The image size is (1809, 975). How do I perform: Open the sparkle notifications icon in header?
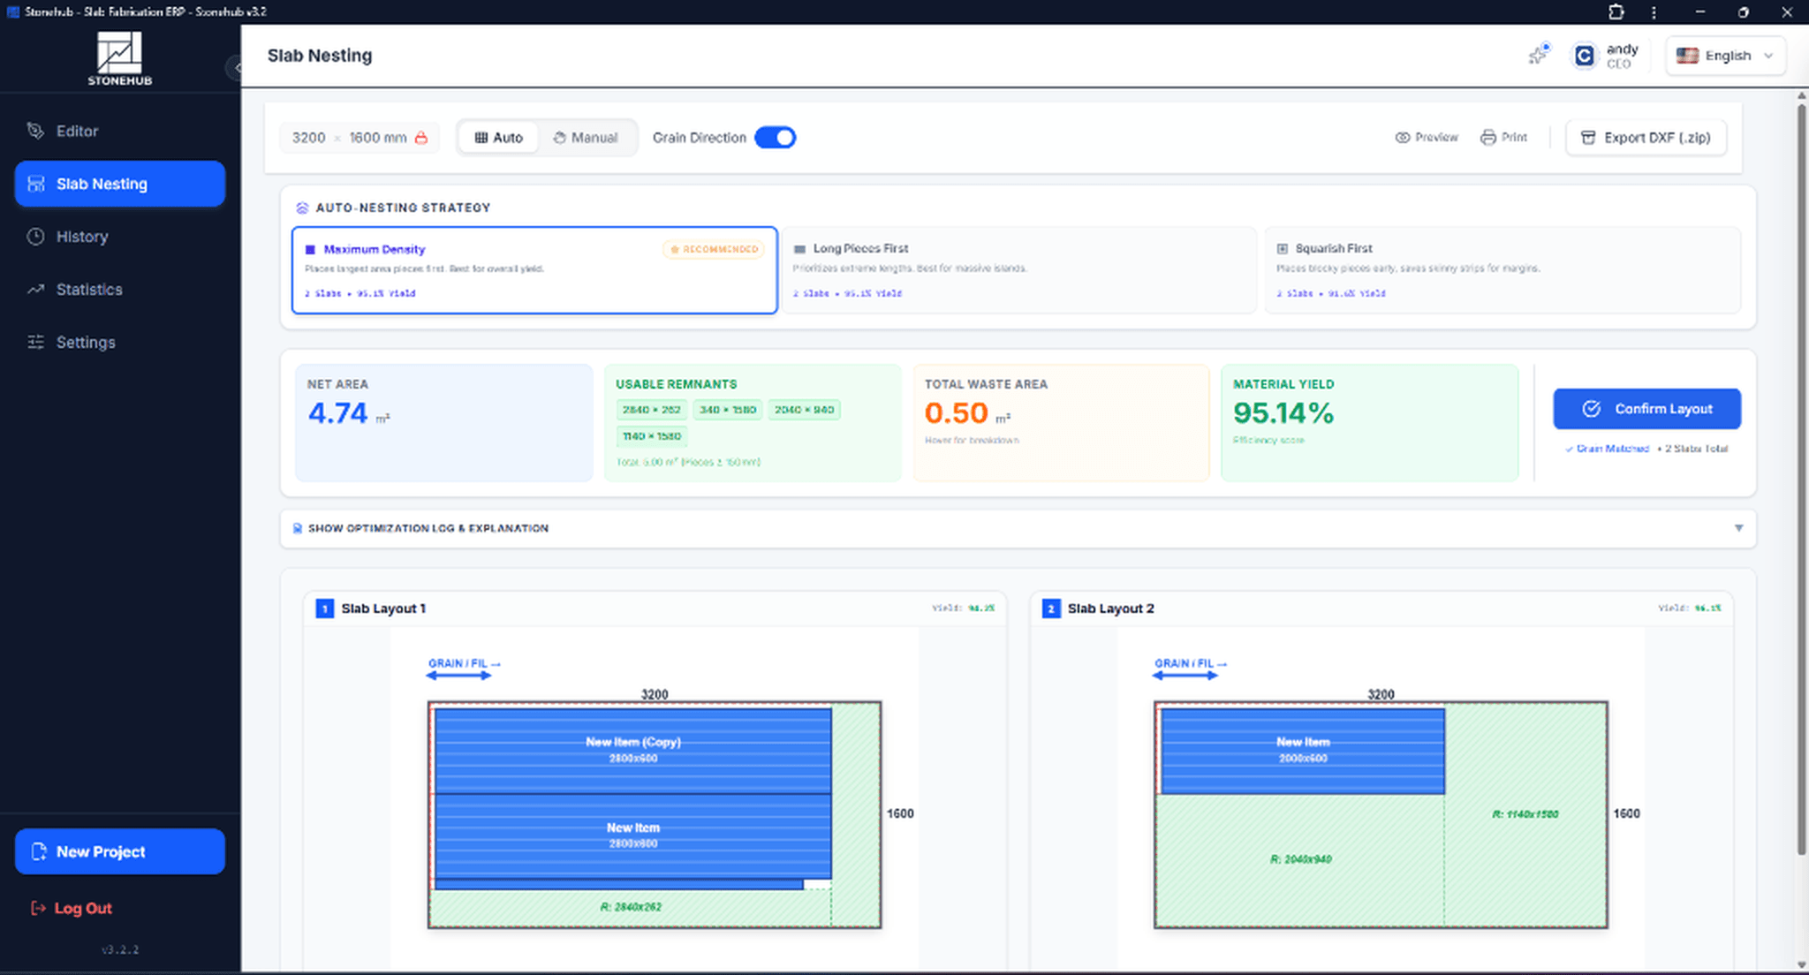[1540, 55]
